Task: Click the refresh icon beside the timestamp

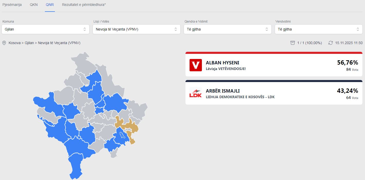Action: pyautogui.click(x=331, y=43)
